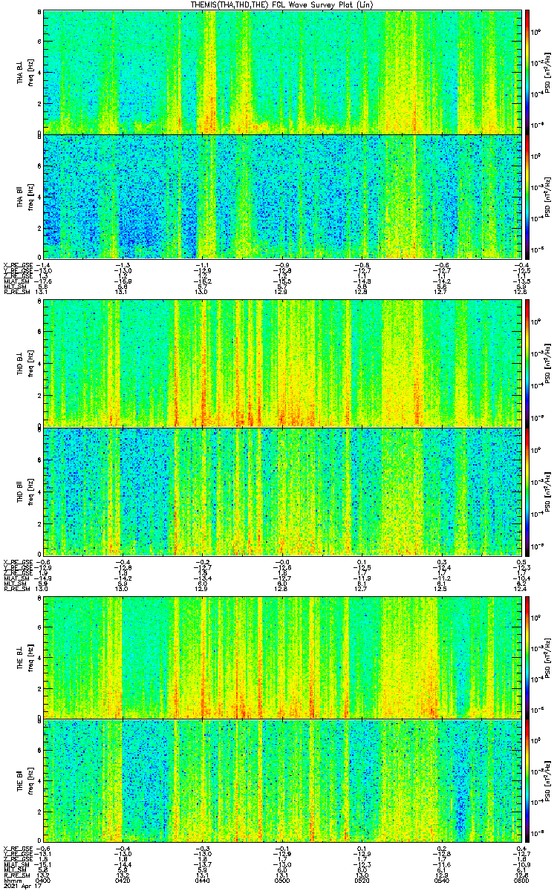Click the THA B-parallel spectrogram panel
The width and height of the screenshot is (557, 891).
click(282, 195)
